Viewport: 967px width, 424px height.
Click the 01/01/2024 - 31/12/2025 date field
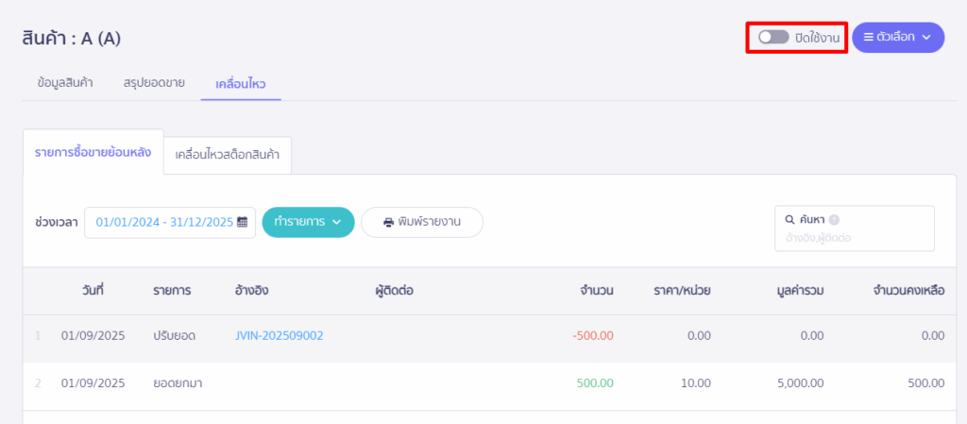point(163,222)
